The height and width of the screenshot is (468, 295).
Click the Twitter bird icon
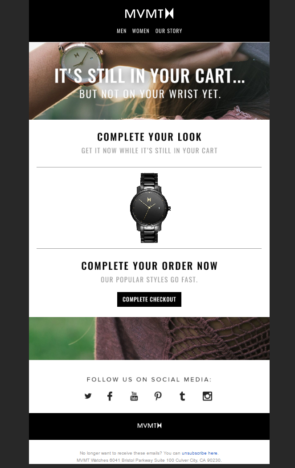(x=88, y=396)
